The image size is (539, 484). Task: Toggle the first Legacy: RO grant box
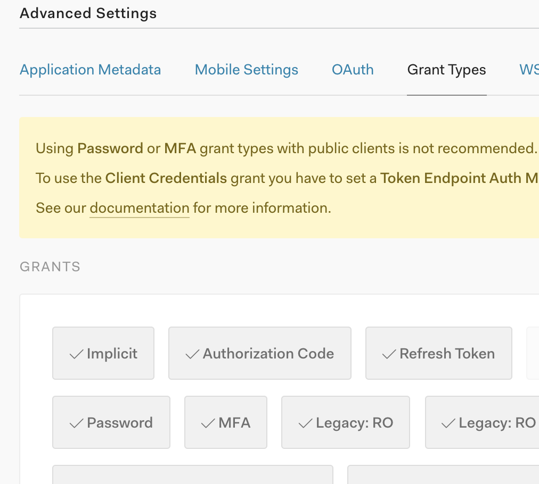point(346,422)
